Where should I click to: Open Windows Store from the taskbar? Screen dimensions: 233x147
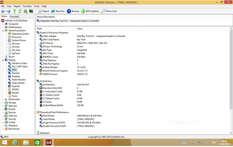point(37,142)
